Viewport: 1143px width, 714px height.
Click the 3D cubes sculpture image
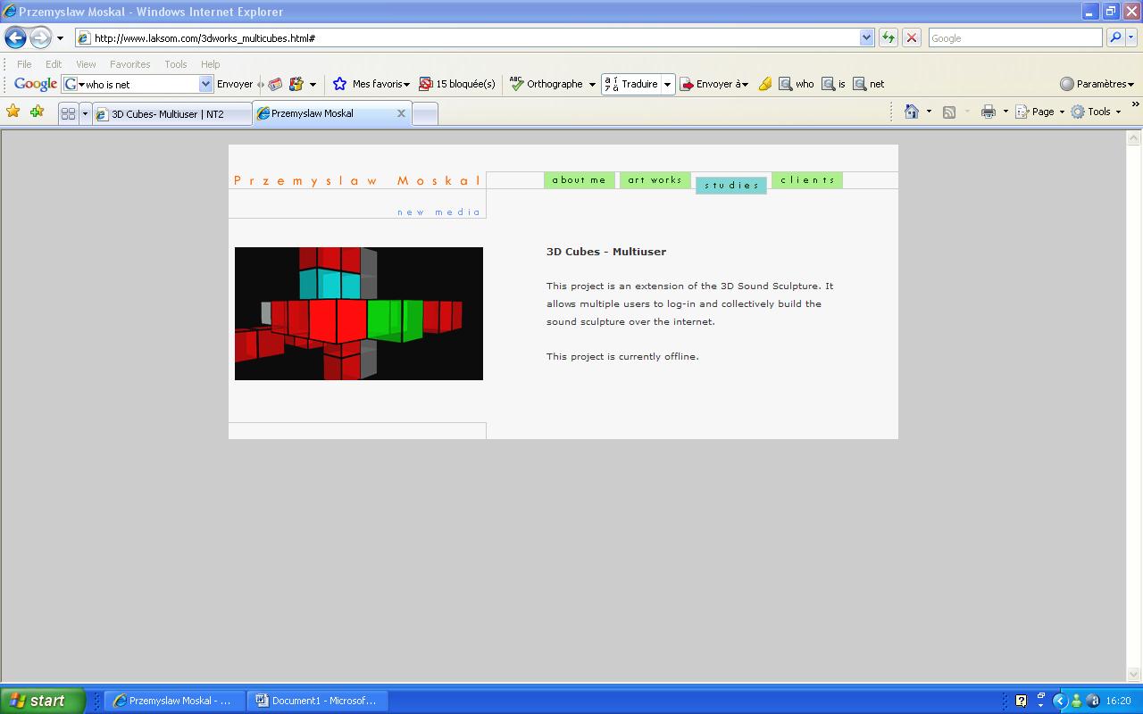pos(359,313)
